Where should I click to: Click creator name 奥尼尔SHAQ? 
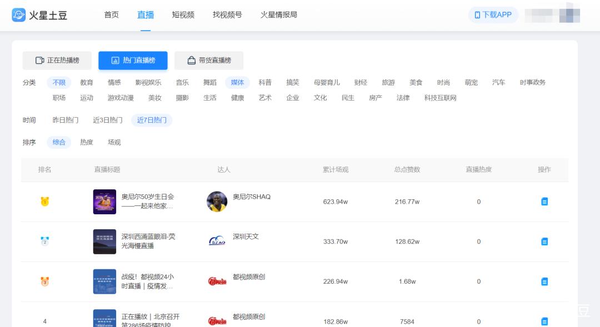252,197
